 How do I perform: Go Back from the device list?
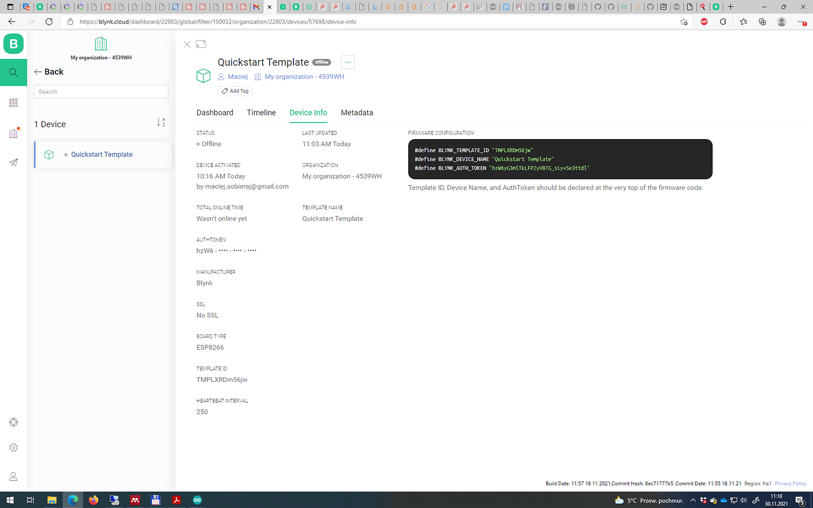click(x=48, y=72)
